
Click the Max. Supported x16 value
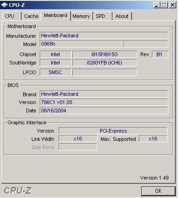tap(153, 139)
